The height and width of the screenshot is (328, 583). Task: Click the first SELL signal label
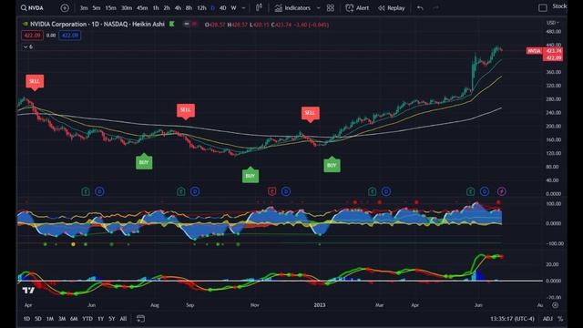click(x=35, y=83)
